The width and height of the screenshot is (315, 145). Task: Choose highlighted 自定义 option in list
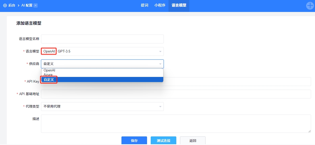click(102, 80)
